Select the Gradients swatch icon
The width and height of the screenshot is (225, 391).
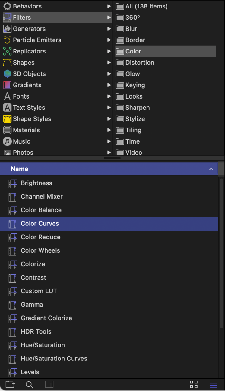[7, 85]
